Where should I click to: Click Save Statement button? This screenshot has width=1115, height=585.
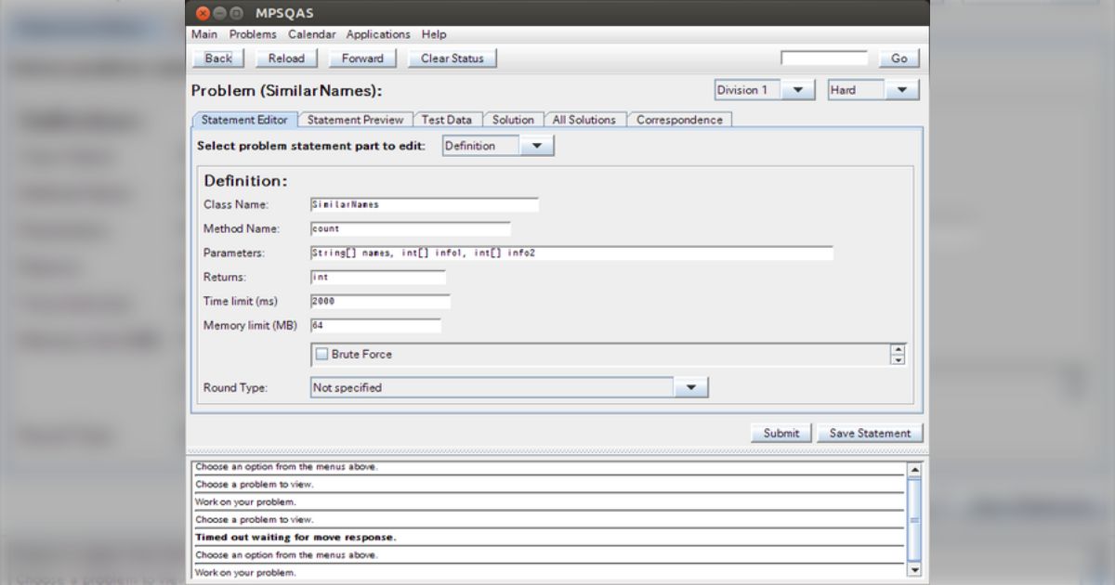[871, 433]
